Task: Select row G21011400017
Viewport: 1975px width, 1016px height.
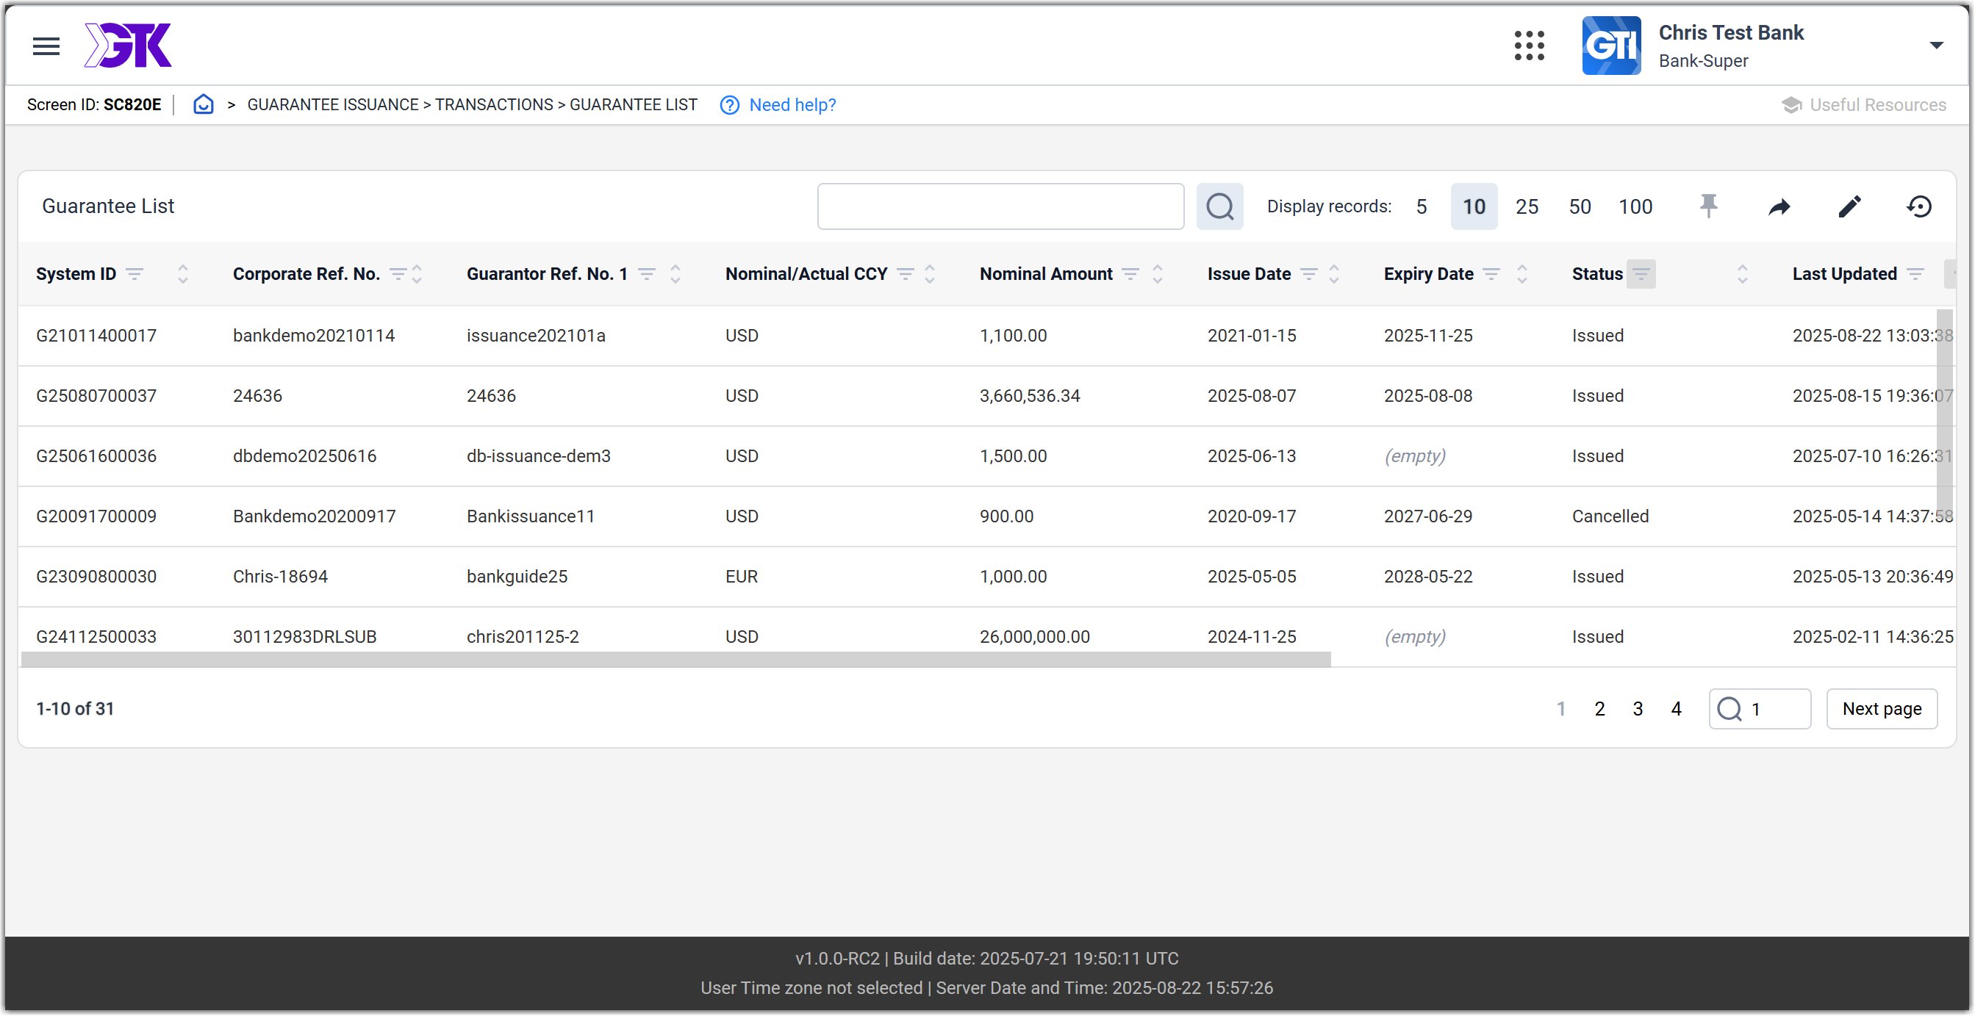Action: pyautogui.click(x=986, y=336)
